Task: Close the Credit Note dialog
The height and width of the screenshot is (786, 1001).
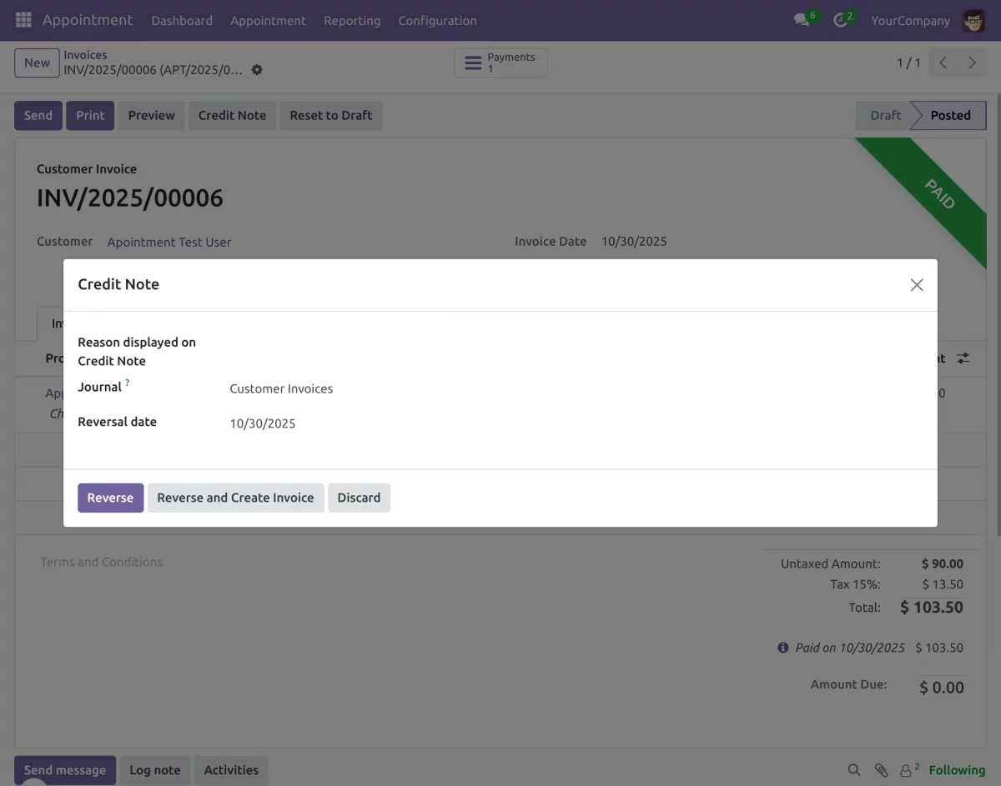Action: click(x=917, y=285)
